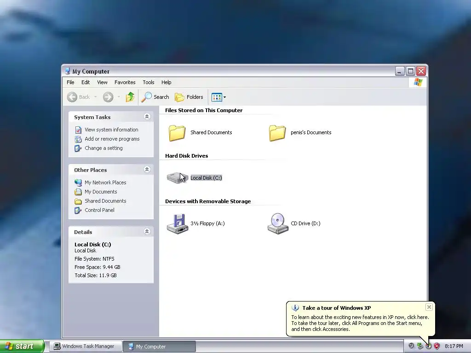471x353 pixels.
Task: Select the CD Drive (D:) icon
Action: (277, 224)
